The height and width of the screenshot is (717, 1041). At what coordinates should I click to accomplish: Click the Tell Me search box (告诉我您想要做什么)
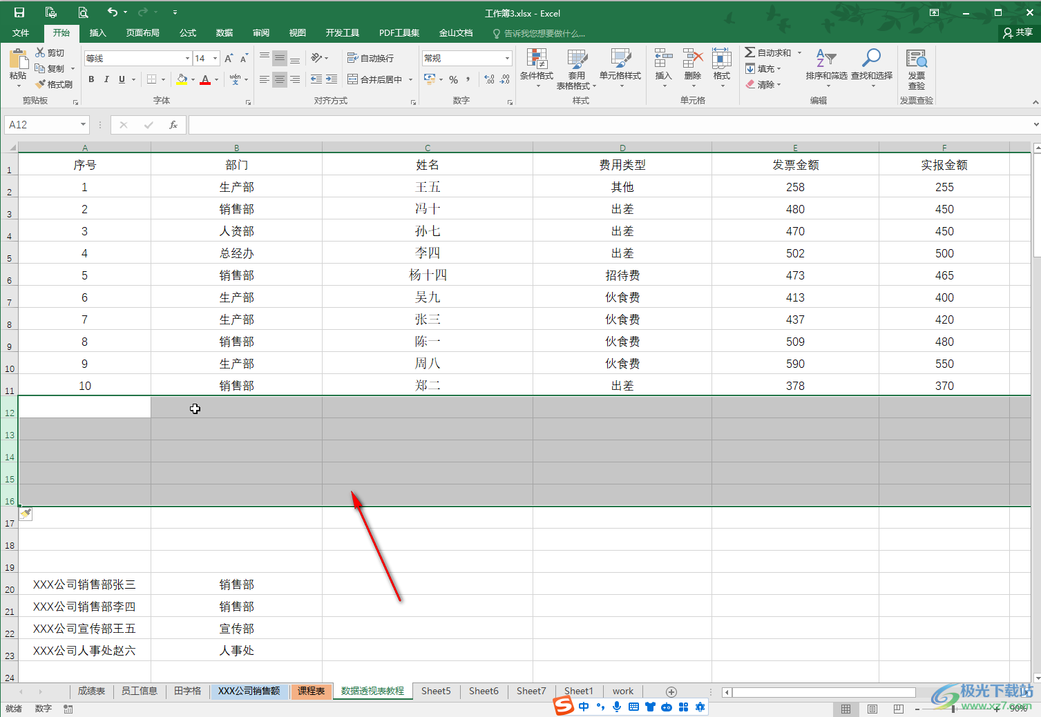click(539, 33)
